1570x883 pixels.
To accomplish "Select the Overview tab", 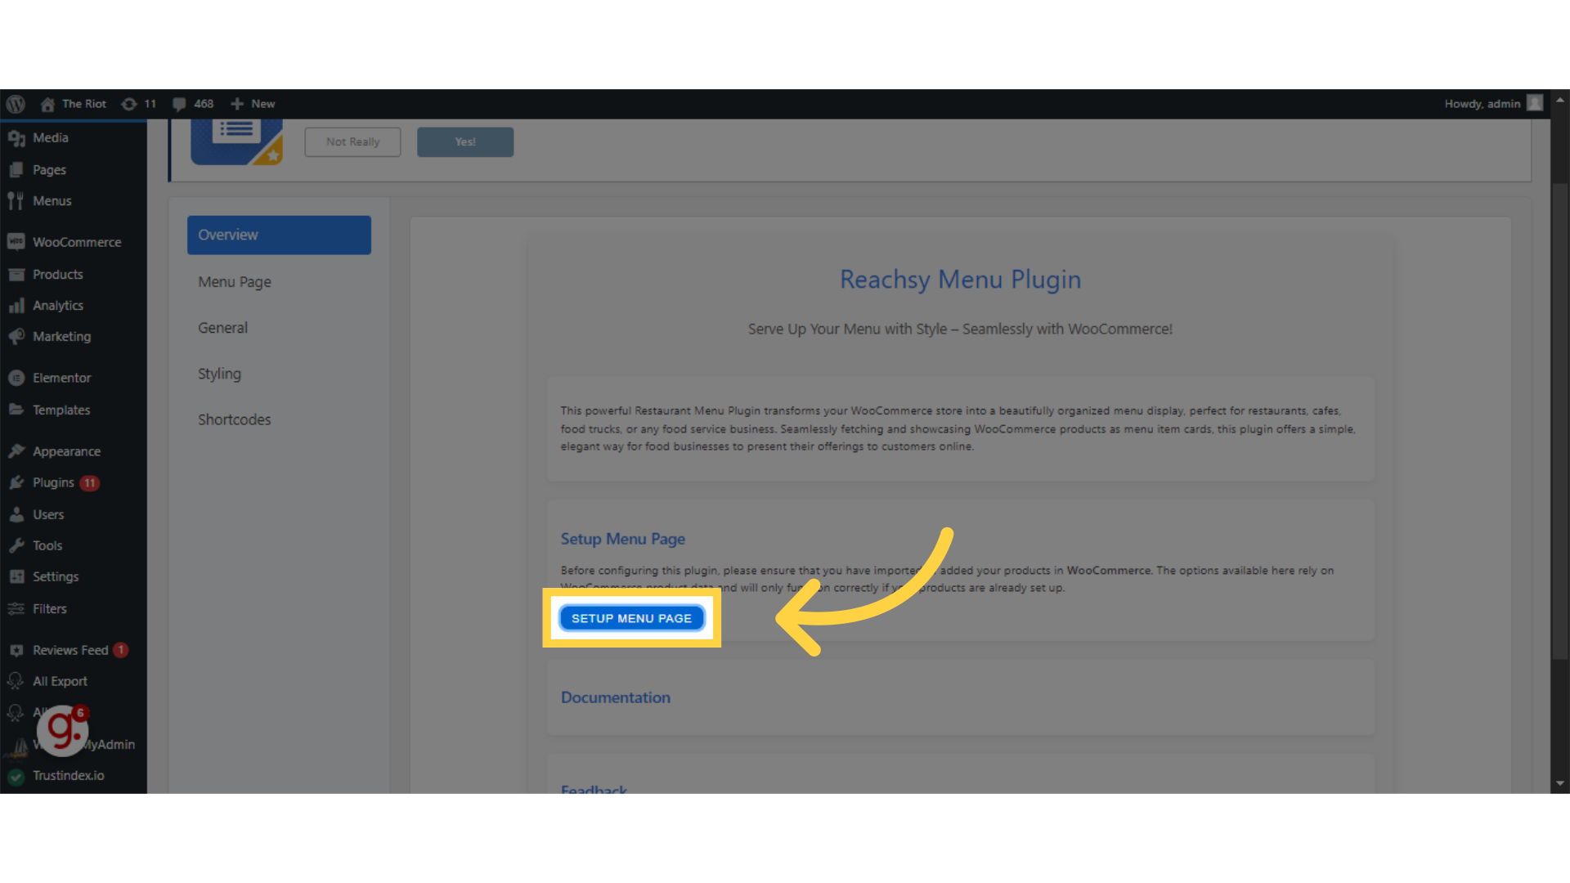I will point(278,235).
